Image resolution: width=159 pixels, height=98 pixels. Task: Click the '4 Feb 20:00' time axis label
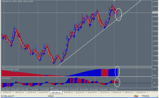coord(113,90)
